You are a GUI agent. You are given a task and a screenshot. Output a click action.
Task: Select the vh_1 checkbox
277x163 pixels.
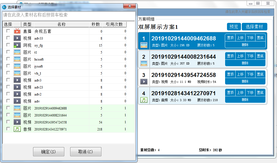(8, 73)
